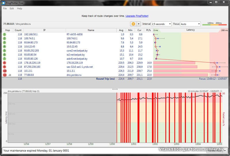Screen dimensions: 230x156
Task: Open the Interval 2,5 seconds dropdown
Action: (161, 24)
